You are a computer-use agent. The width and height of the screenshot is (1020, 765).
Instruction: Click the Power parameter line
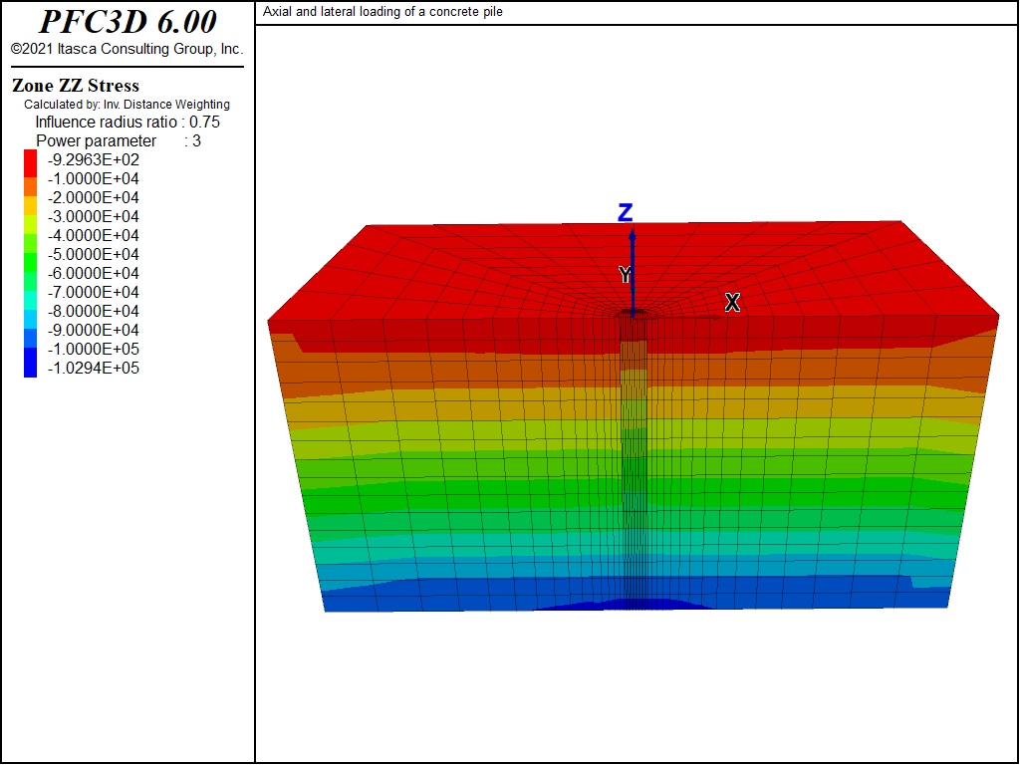119,141
